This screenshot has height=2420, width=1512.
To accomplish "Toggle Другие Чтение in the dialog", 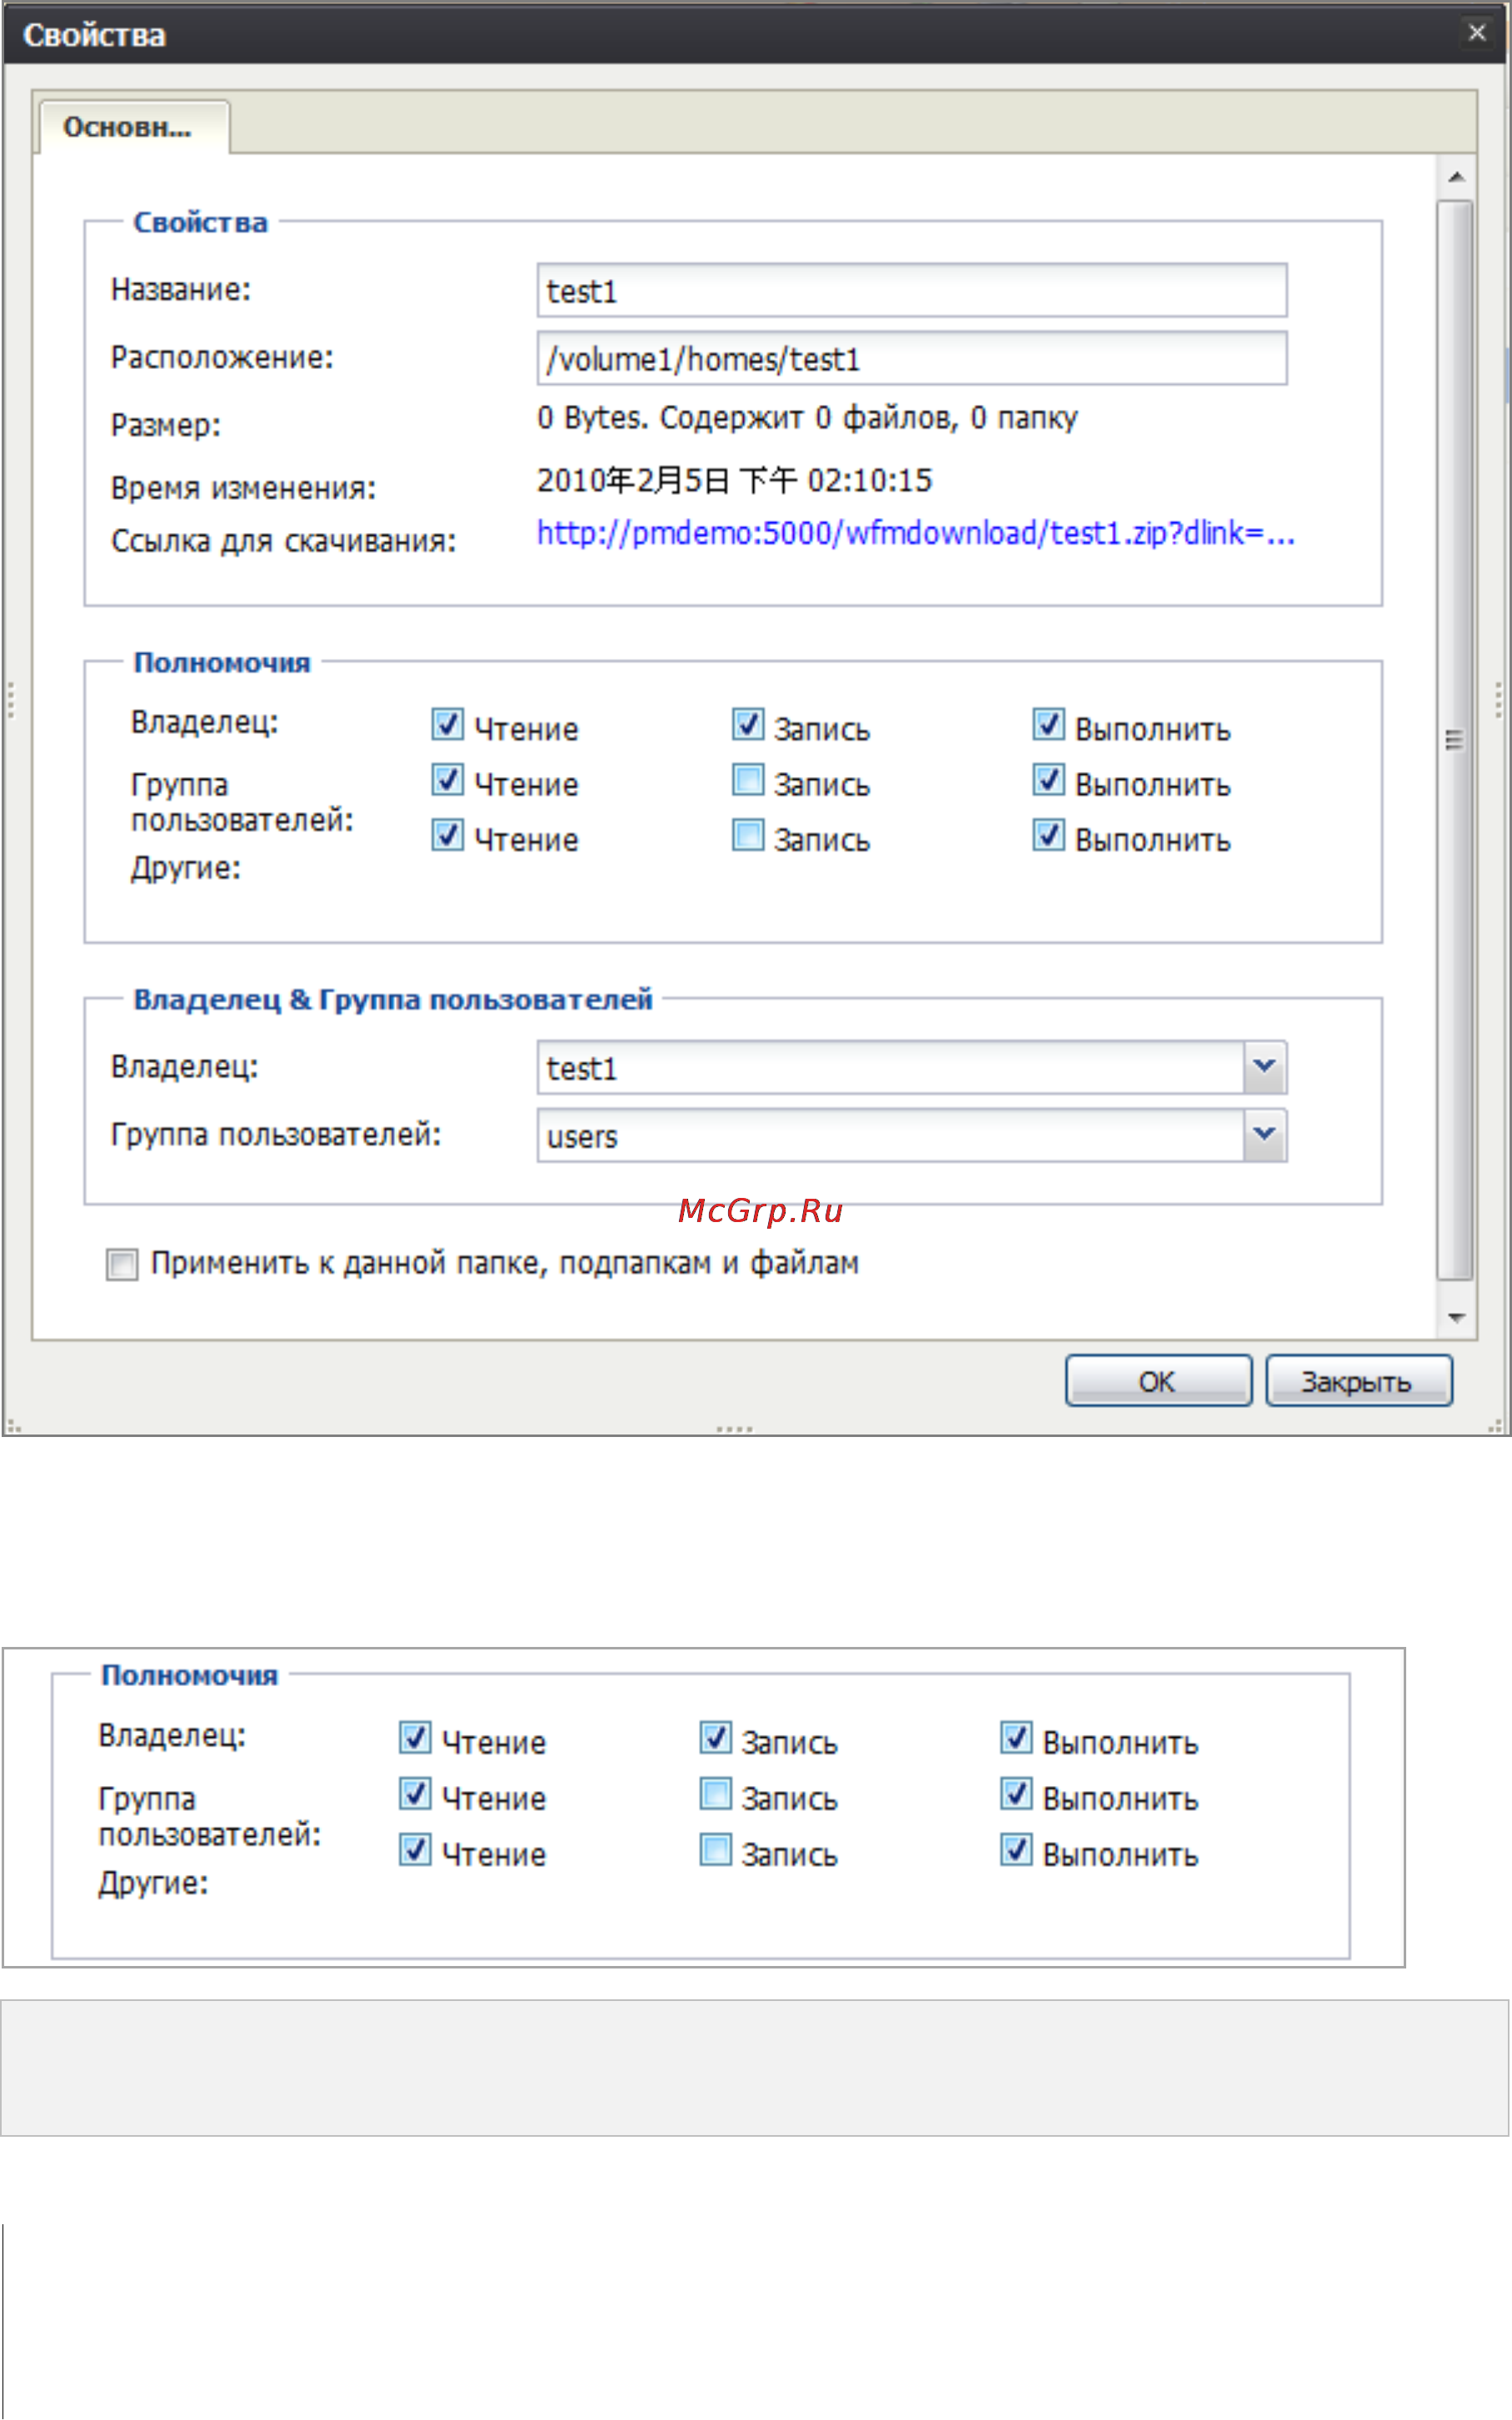I will (x=447, y=835).
